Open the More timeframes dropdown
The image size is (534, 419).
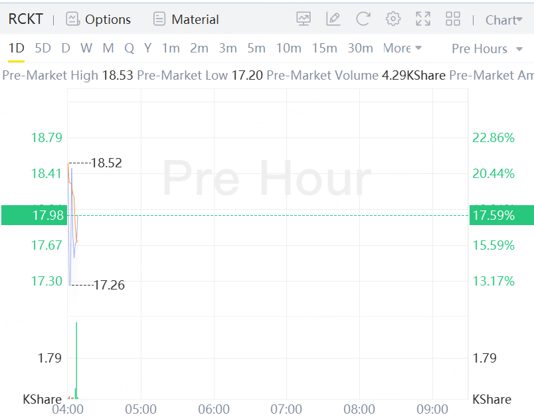tap(402, 48)
